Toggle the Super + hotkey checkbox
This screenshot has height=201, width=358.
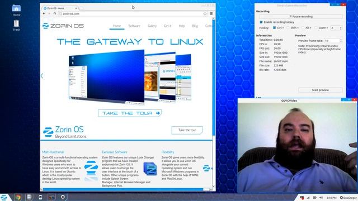coord(316,27)
